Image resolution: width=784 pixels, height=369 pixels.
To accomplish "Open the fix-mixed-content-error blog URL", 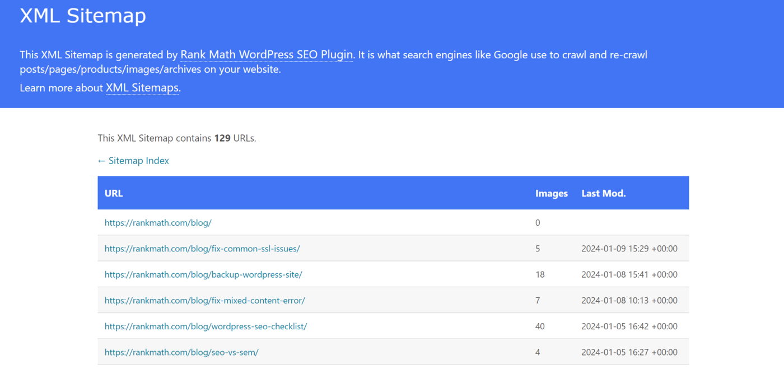I will (205, 301).
